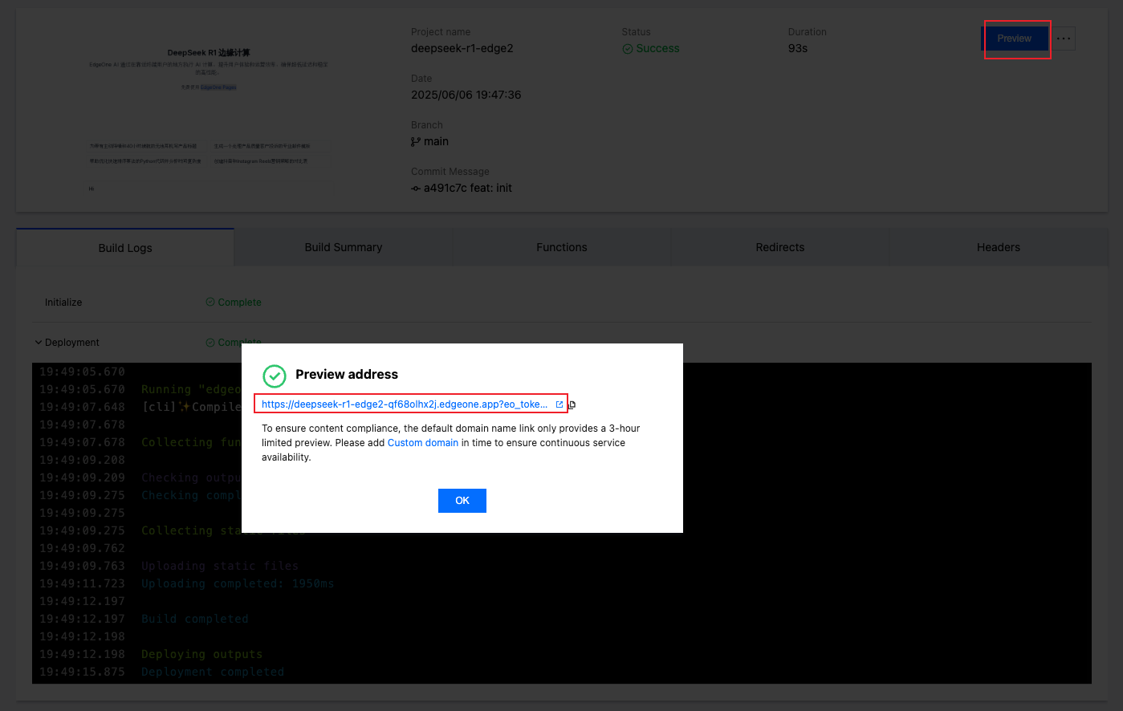The image size is (1123, 711).
Task: Click the Success status text
Action: pyautogui.click(x=657, y=48)
